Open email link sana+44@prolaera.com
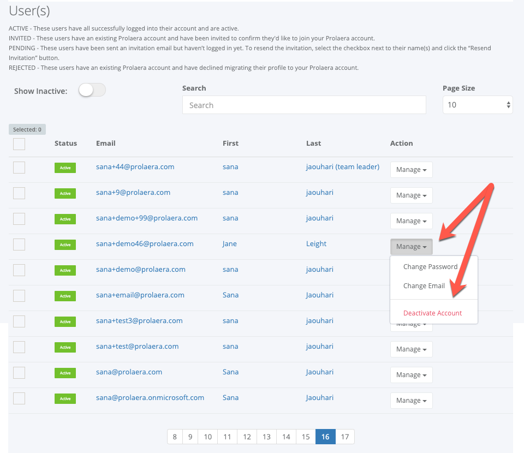This screenshot has height=453, width=524. (135, 166)
